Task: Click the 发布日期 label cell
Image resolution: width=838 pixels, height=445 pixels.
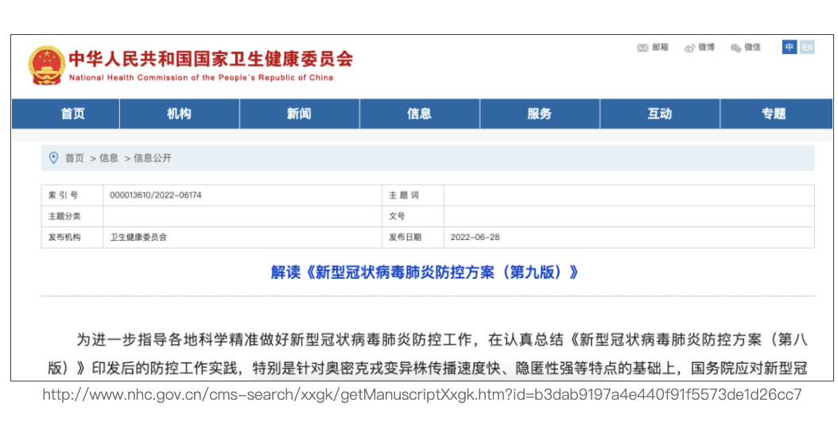Action: 413,237
